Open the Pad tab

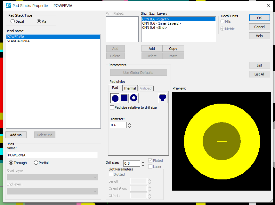115,88
